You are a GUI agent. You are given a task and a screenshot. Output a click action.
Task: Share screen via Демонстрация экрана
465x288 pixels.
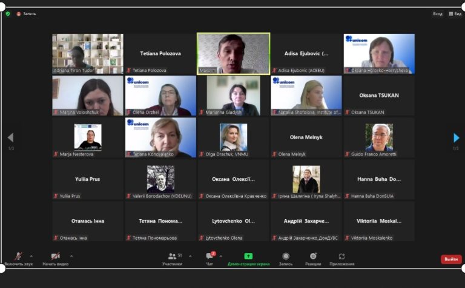(x=248, y=259)
